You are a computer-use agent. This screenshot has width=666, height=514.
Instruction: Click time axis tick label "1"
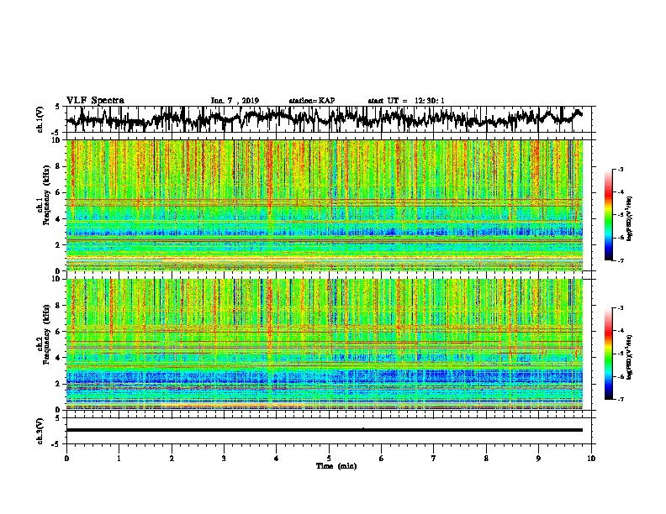119,459
